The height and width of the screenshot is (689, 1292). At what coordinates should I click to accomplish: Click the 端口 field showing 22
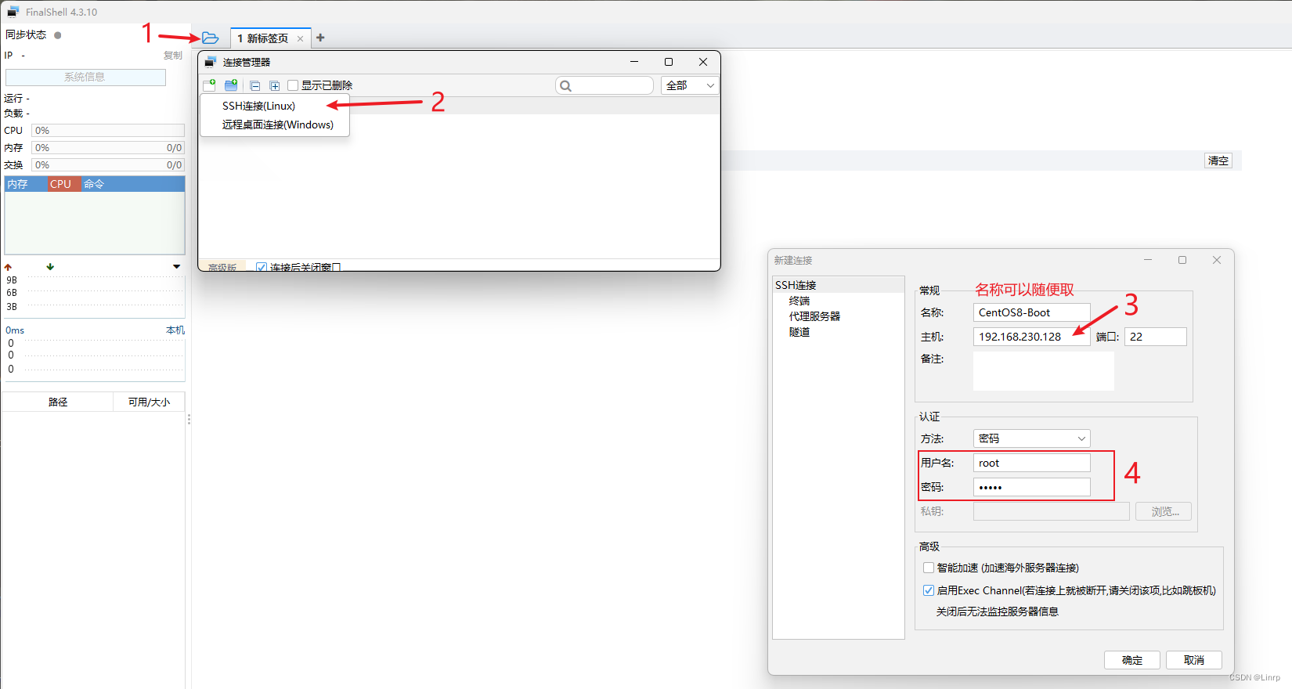1156,337
